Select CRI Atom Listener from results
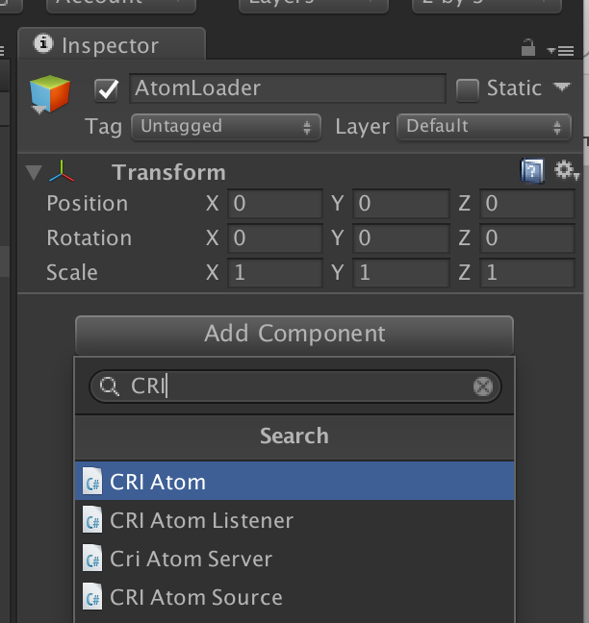 tap(294, 520)
